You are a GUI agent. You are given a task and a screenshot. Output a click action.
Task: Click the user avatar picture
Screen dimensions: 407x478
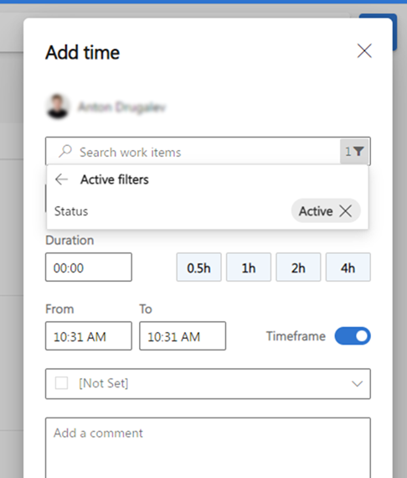(x=58, y=107)
